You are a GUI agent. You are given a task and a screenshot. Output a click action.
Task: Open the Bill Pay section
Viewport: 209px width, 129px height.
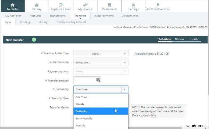tap(37, 6)
